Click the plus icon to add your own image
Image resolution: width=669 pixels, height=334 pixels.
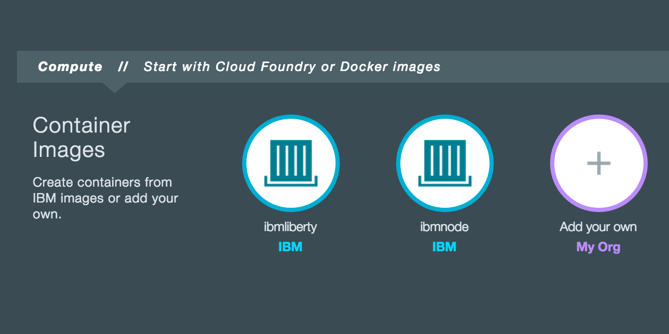click(598, 163)
